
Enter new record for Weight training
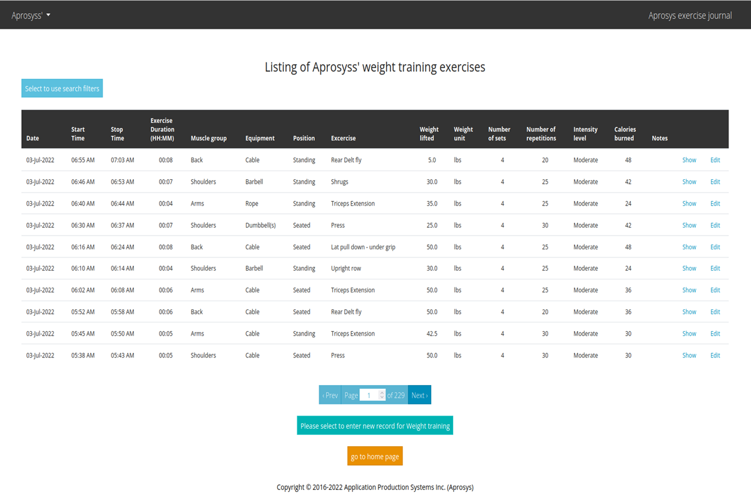click(375, 426)
